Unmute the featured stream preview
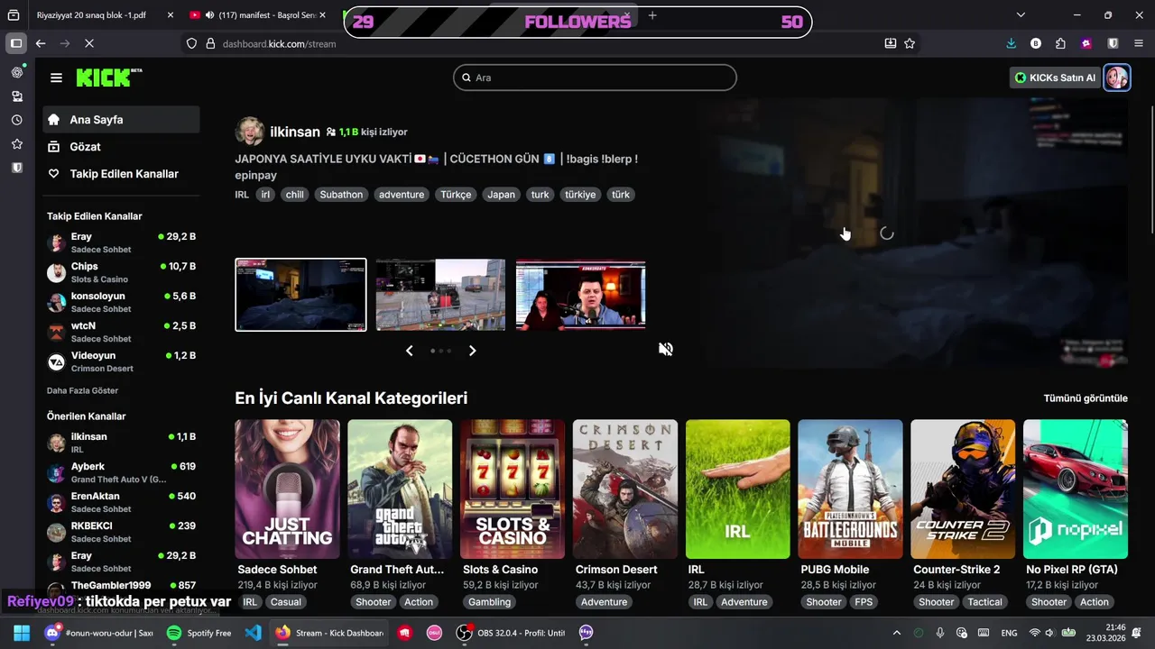The height and width of the screenshot is (649, 1155). tap(666, 350)
